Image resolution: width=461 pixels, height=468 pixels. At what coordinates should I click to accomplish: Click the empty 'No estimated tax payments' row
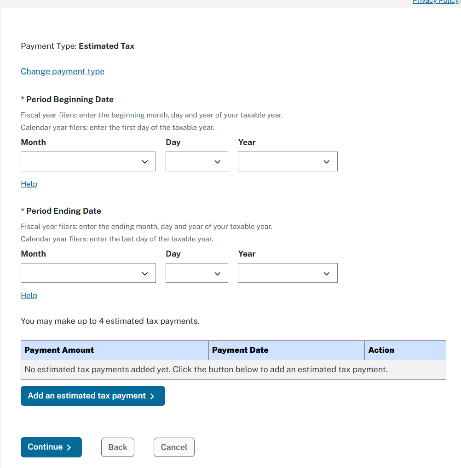[x=233, y=369]
